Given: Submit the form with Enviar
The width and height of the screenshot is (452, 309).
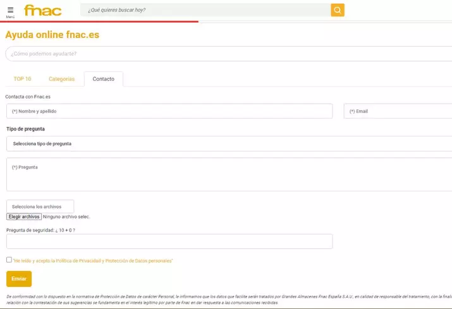Looking at the screenshot, I should 19,279.
